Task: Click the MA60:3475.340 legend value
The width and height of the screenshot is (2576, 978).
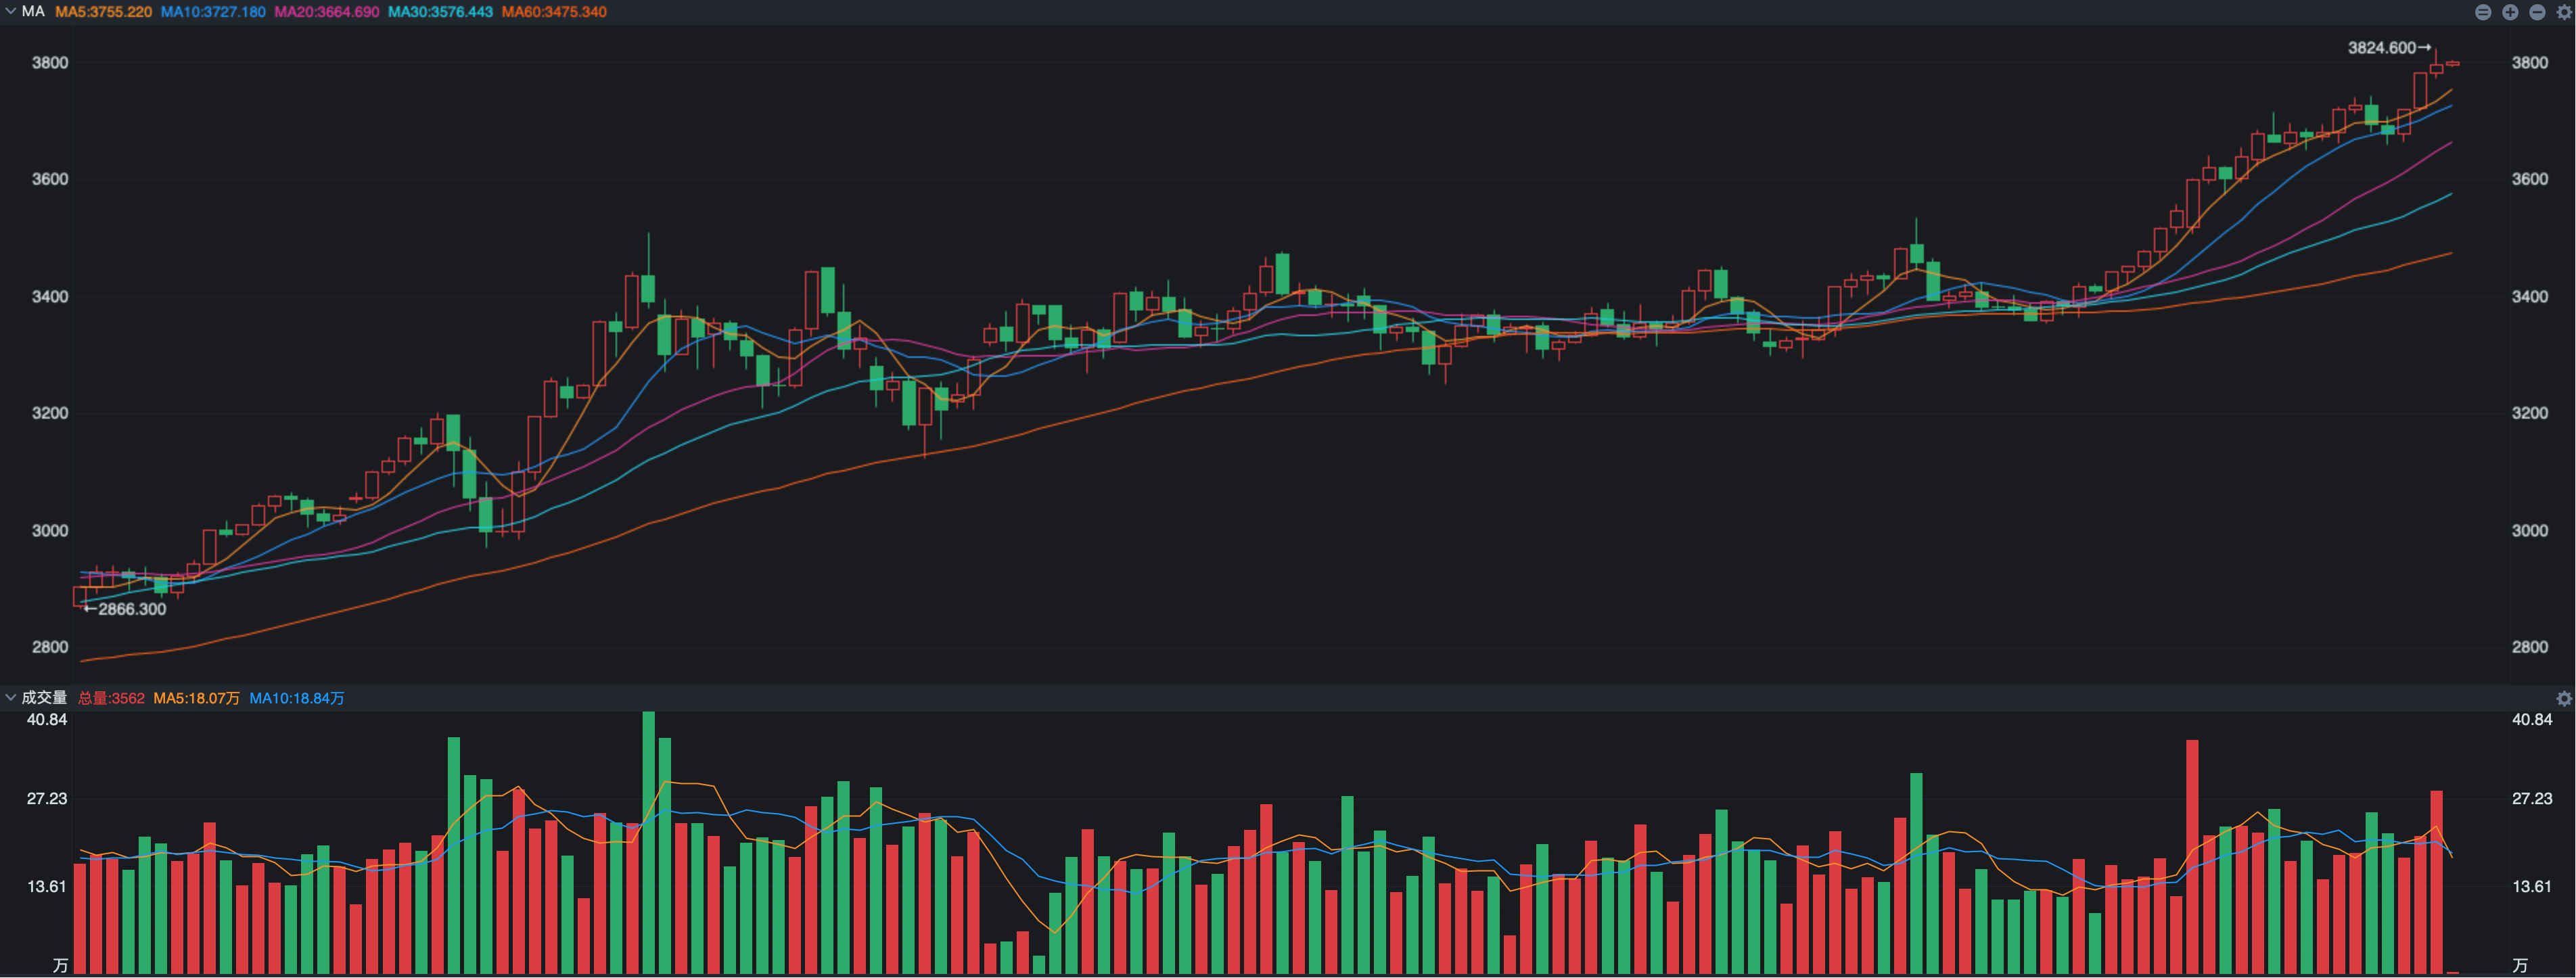Action: click(554, 12)
